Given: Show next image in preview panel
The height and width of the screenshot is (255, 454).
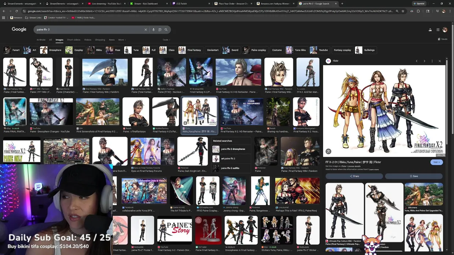Looking at the screenshot, I should click(x=424, y=61).
